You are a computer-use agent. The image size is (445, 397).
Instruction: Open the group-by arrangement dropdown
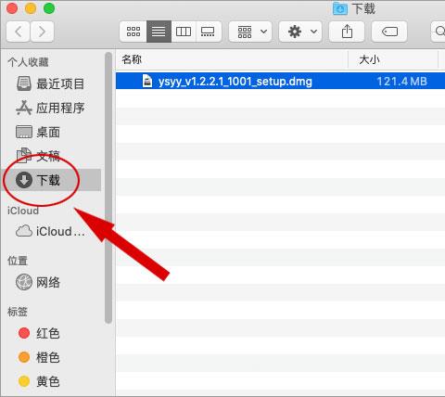250,32
